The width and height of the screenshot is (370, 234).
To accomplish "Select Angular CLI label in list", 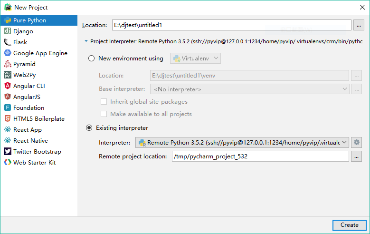I will (x=29, y=86).
